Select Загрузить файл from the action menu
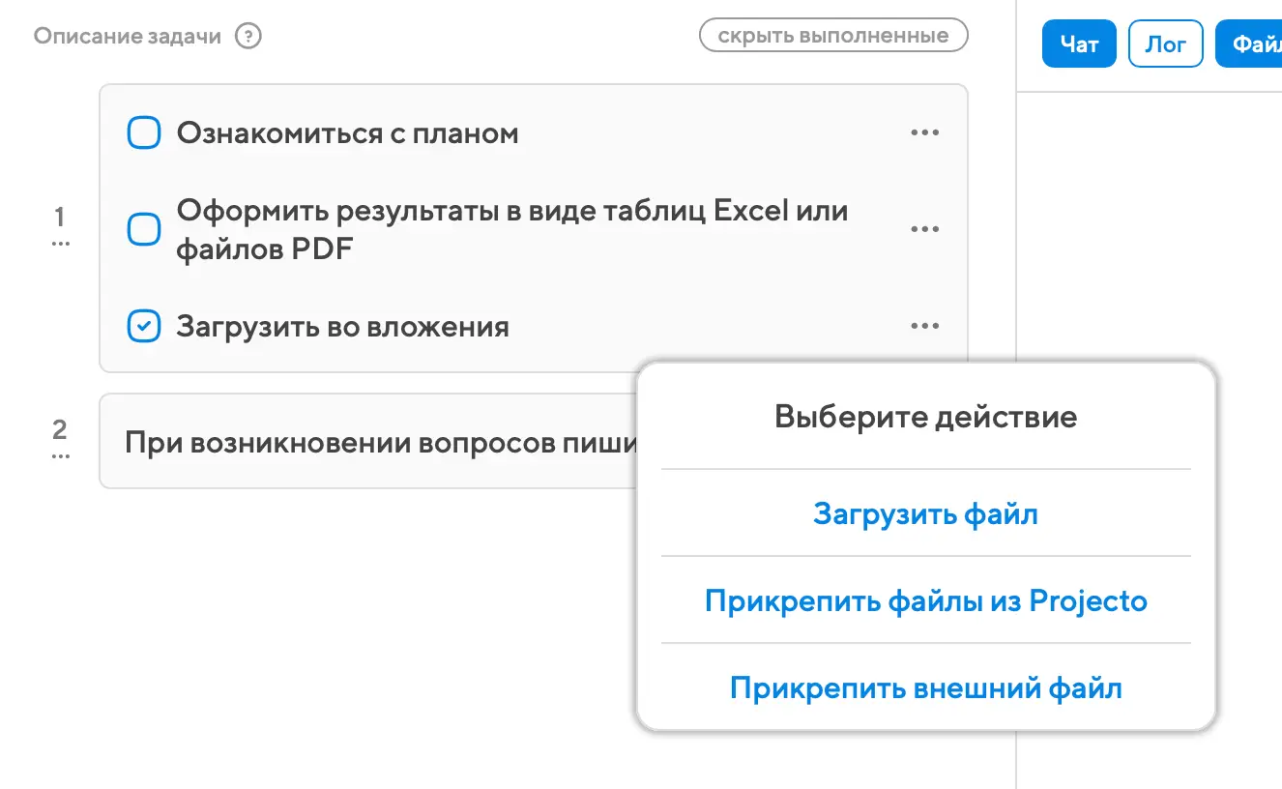The width and height of the screenshot is (1282, 789). [x=925, y=513]
